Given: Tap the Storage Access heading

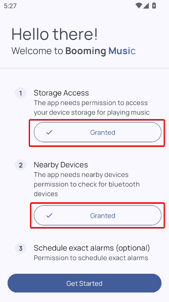Looking at the screenshot, I should coord(61,93).
